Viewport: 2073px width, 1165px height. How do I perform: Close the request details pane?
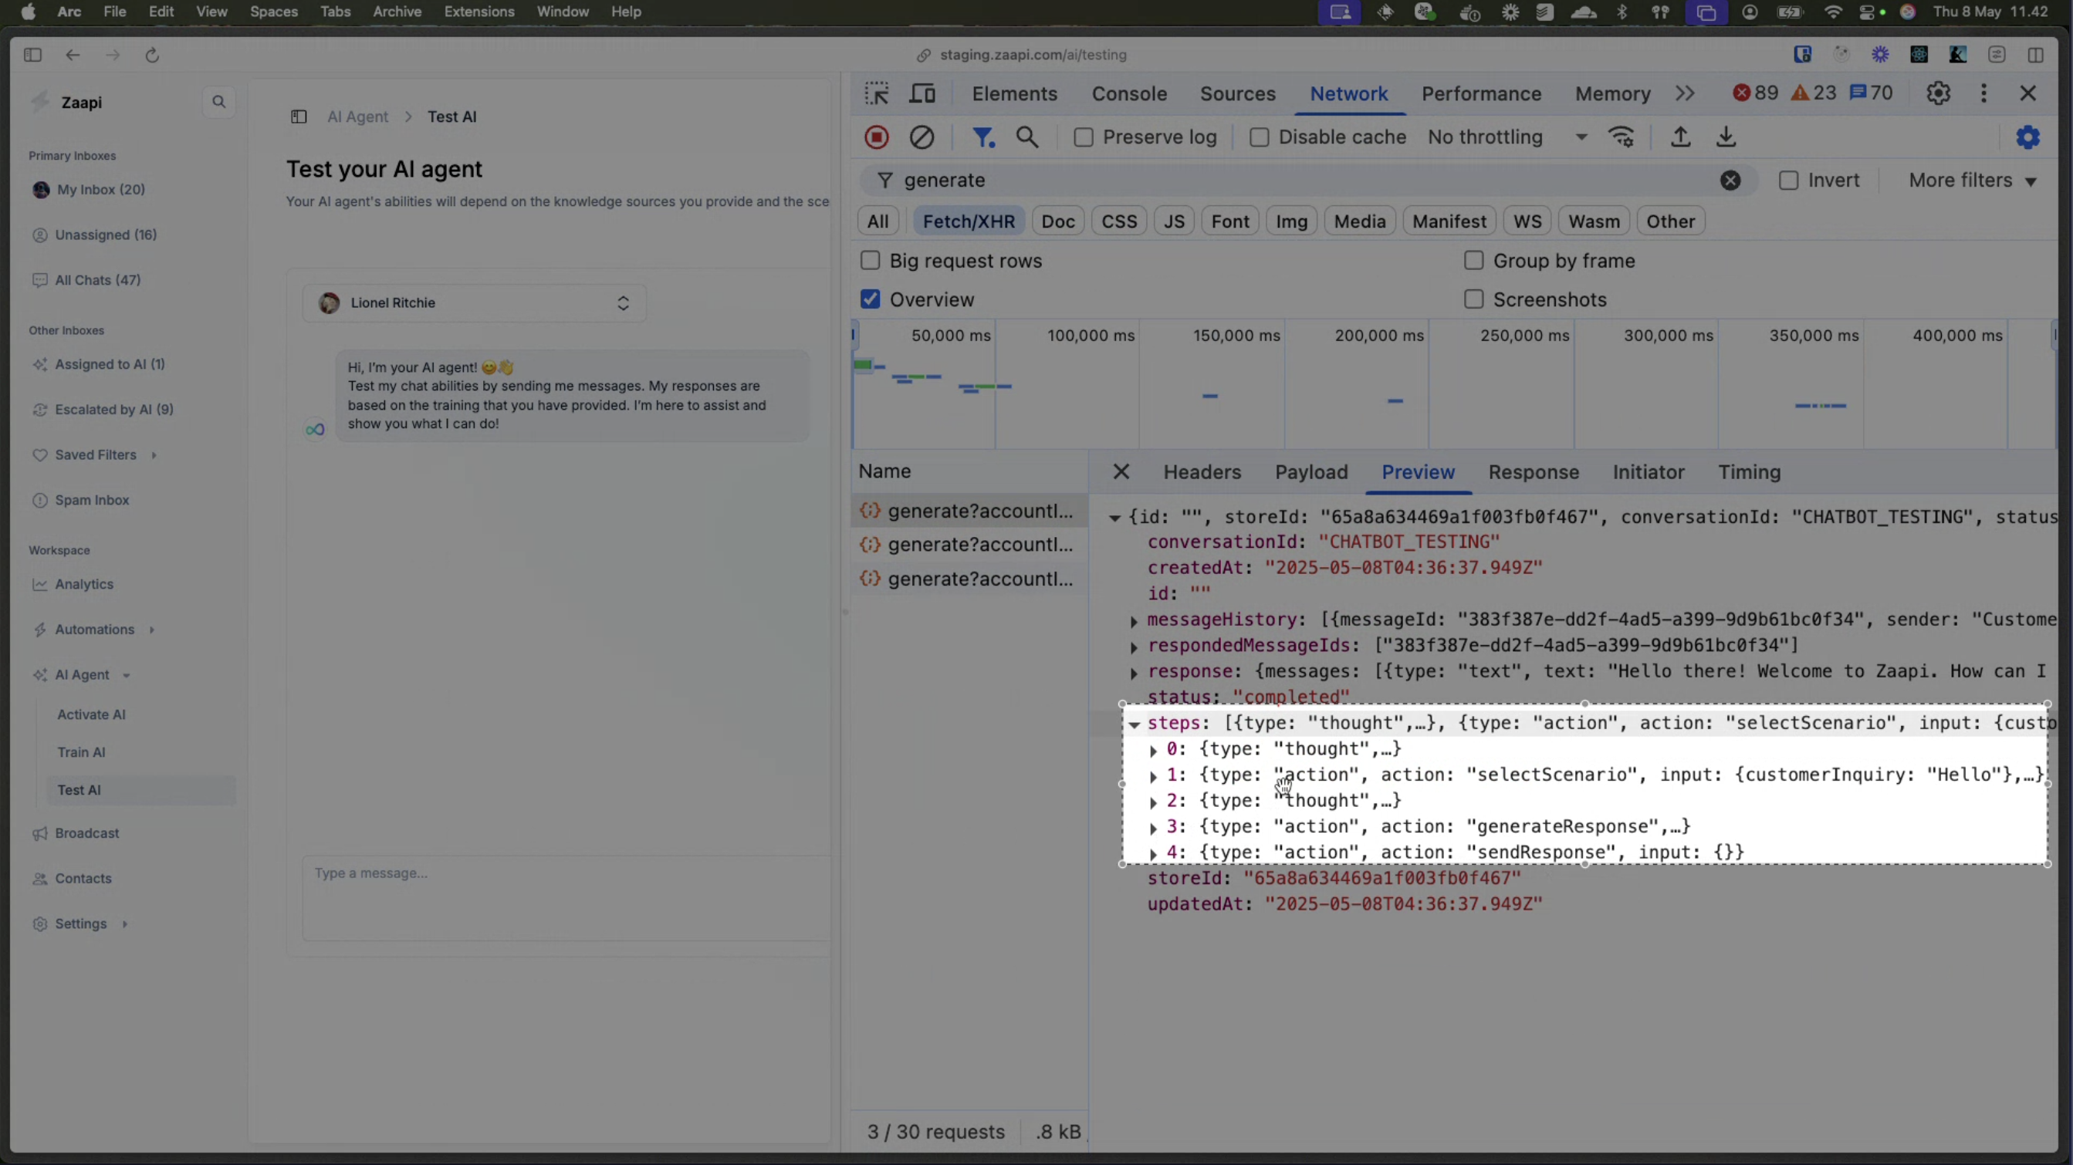pyautogui.click(x=1121, y=471)
